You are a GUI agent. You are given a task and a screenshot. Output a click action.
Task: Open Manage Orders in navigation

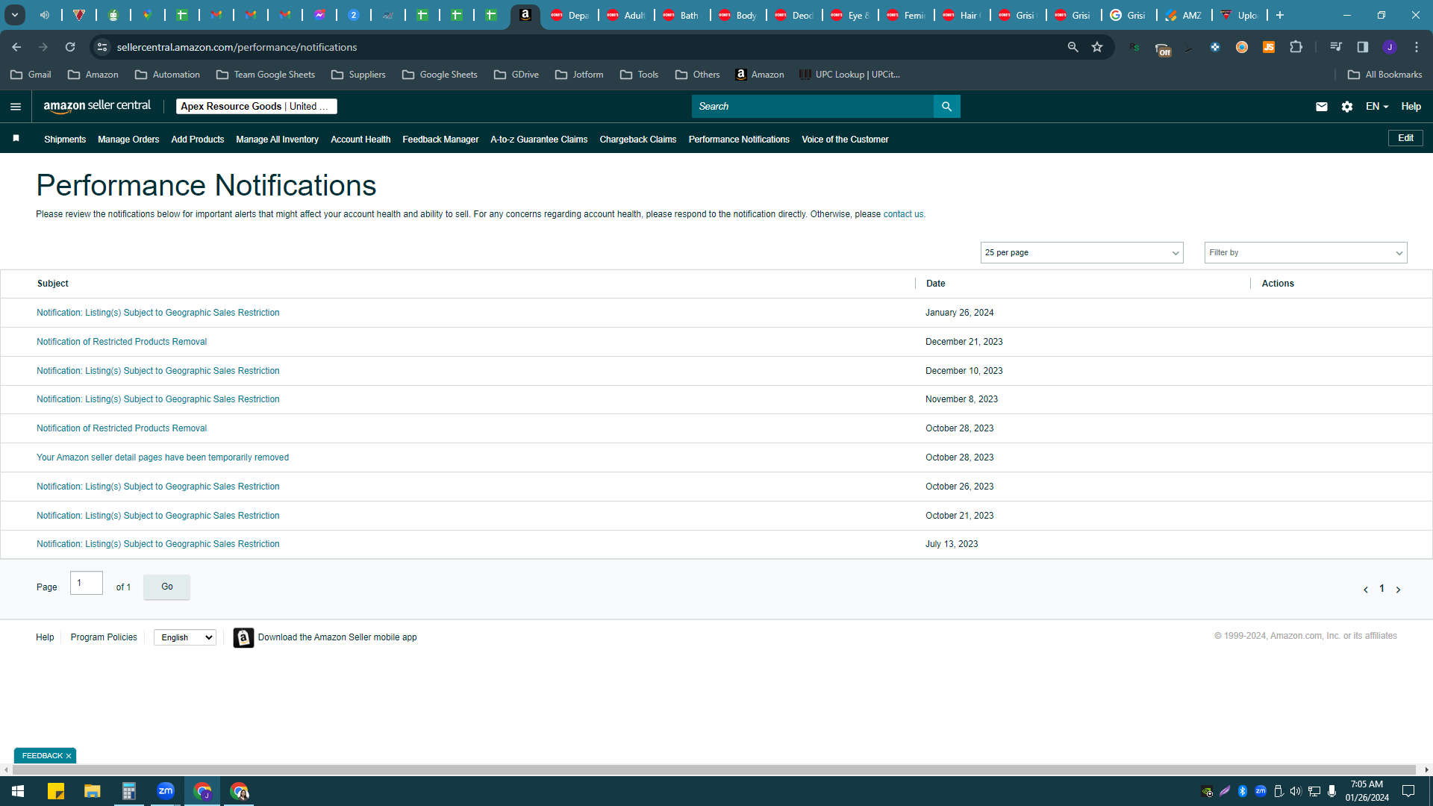pyautogui.click(x=128, y=140)
